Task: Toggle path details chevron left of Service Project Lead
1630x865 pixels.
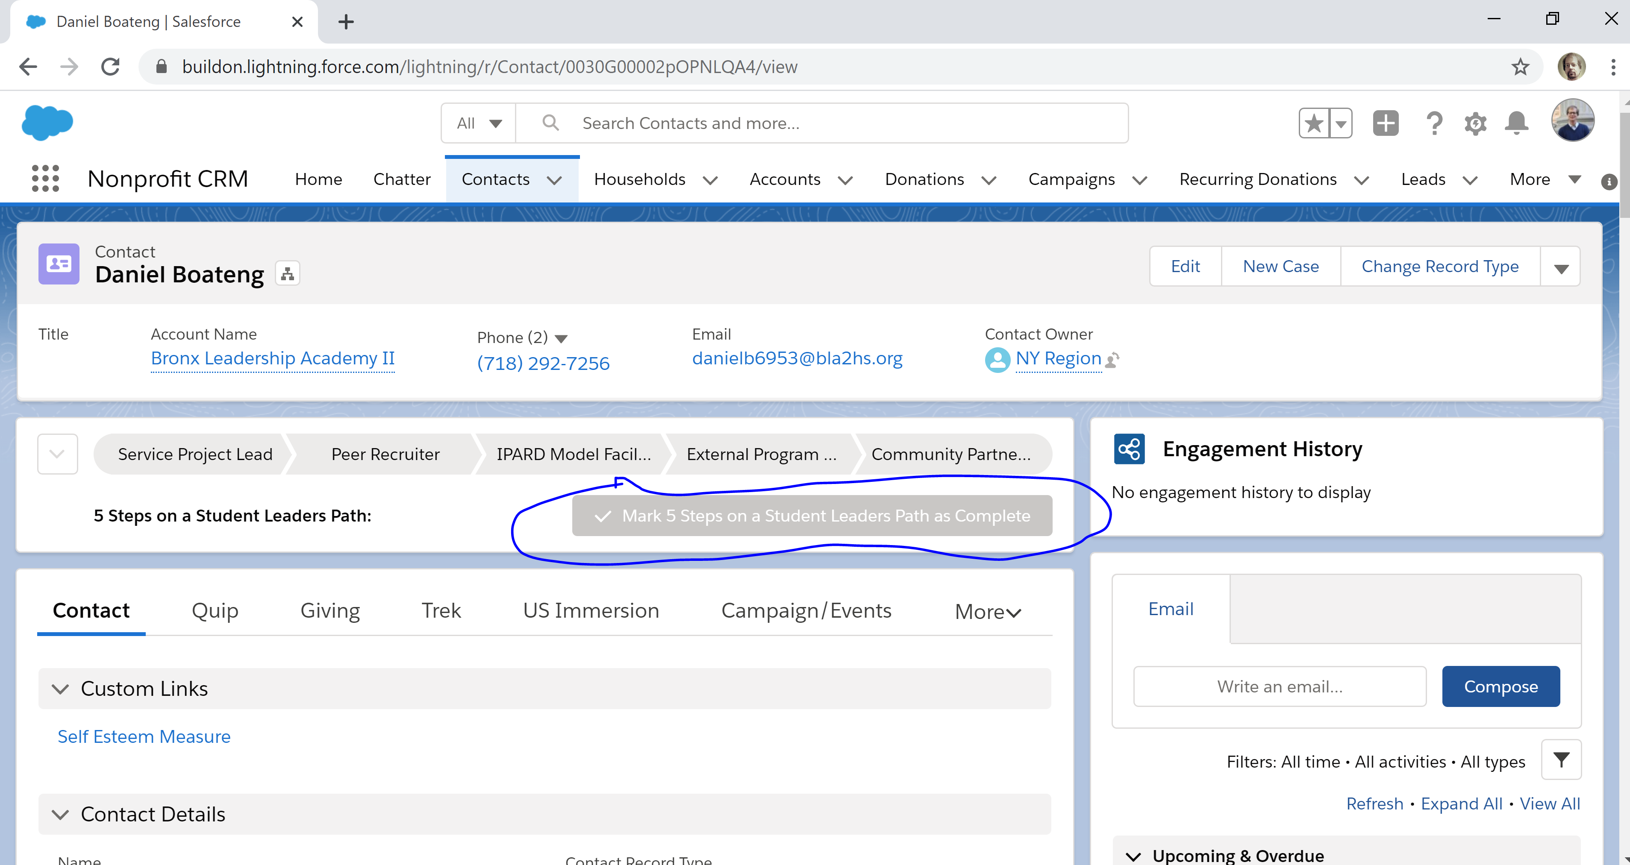Action: click(57, 454)
